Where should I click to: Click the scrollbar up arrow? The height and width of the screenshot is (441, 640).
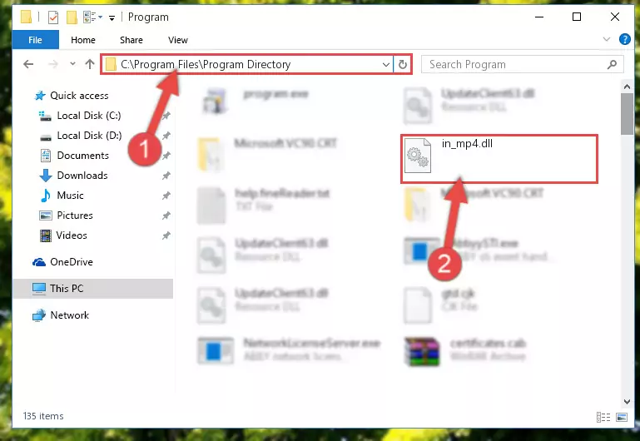pyautogui.click(x=627, y=86)
